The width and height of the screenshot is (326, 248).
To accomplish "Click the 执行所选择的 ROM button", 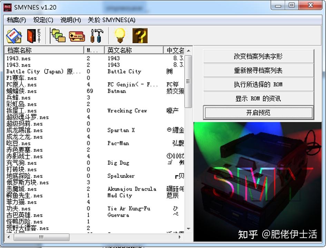I will tap(258, 84).
